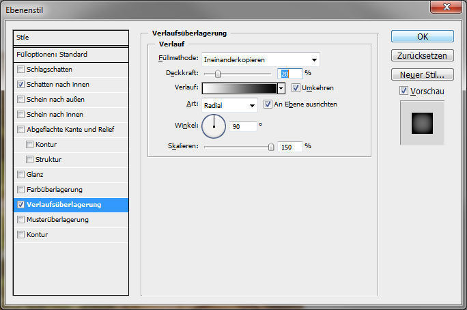Select the Stile header entry
Image resolution: width=467 pixels, height=310 pixels.
click(x=71, y=37)
